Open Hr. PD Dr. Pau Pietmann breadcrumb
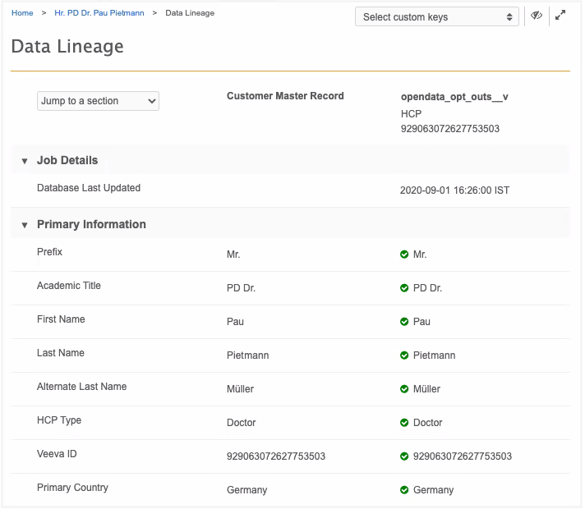This screenshot has width=585, height=509. click(x=99, y=13)
